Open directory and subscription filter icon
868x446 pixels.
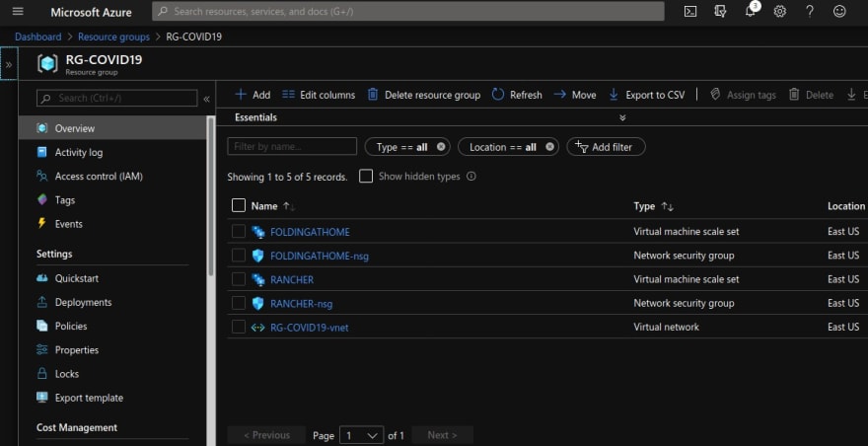[720, 11]
